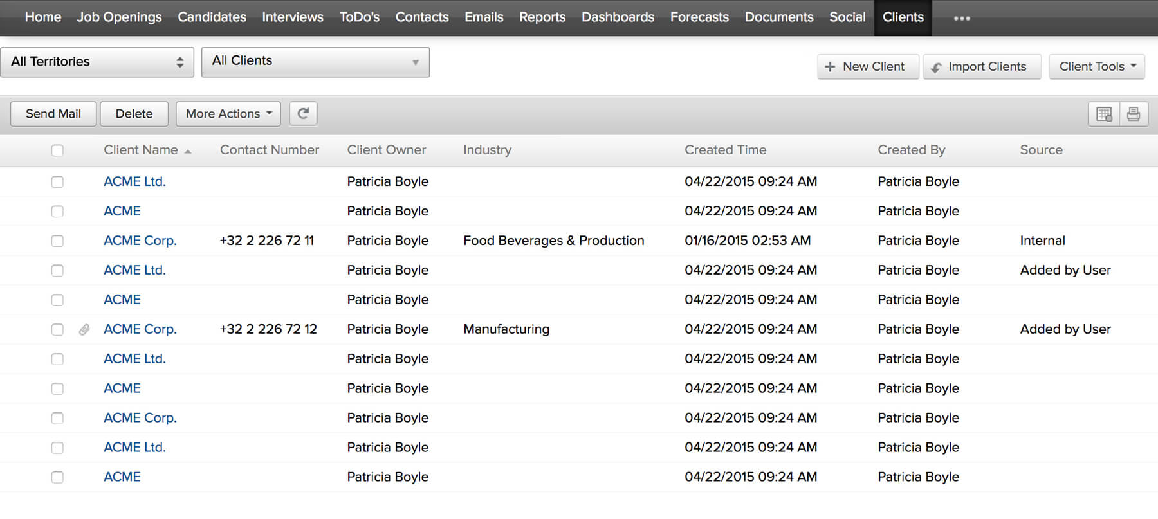Open the Client Tools dropdown

(x=1097, y=67)
